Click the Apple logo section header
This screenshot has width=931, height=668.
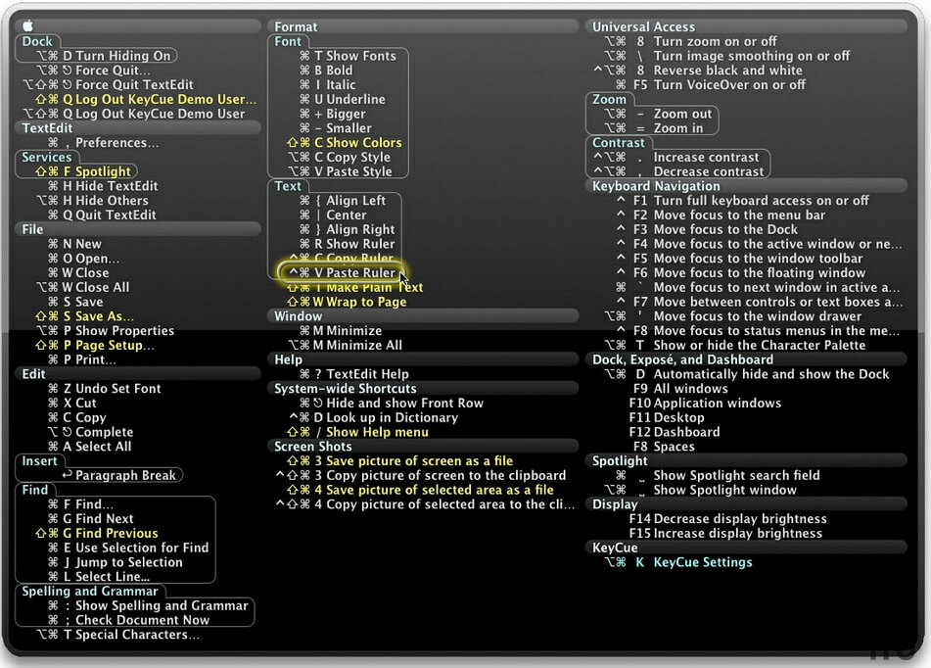[x=138, y=26]
